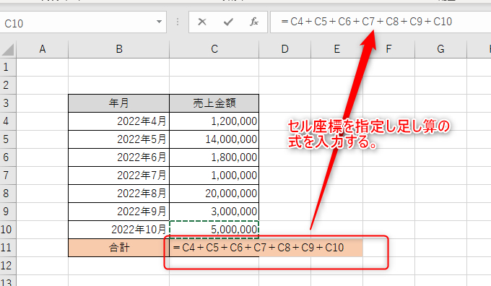Select column B header
Image resolution: width=491 pixels, height=286 pixels.
tap(119, 49)
